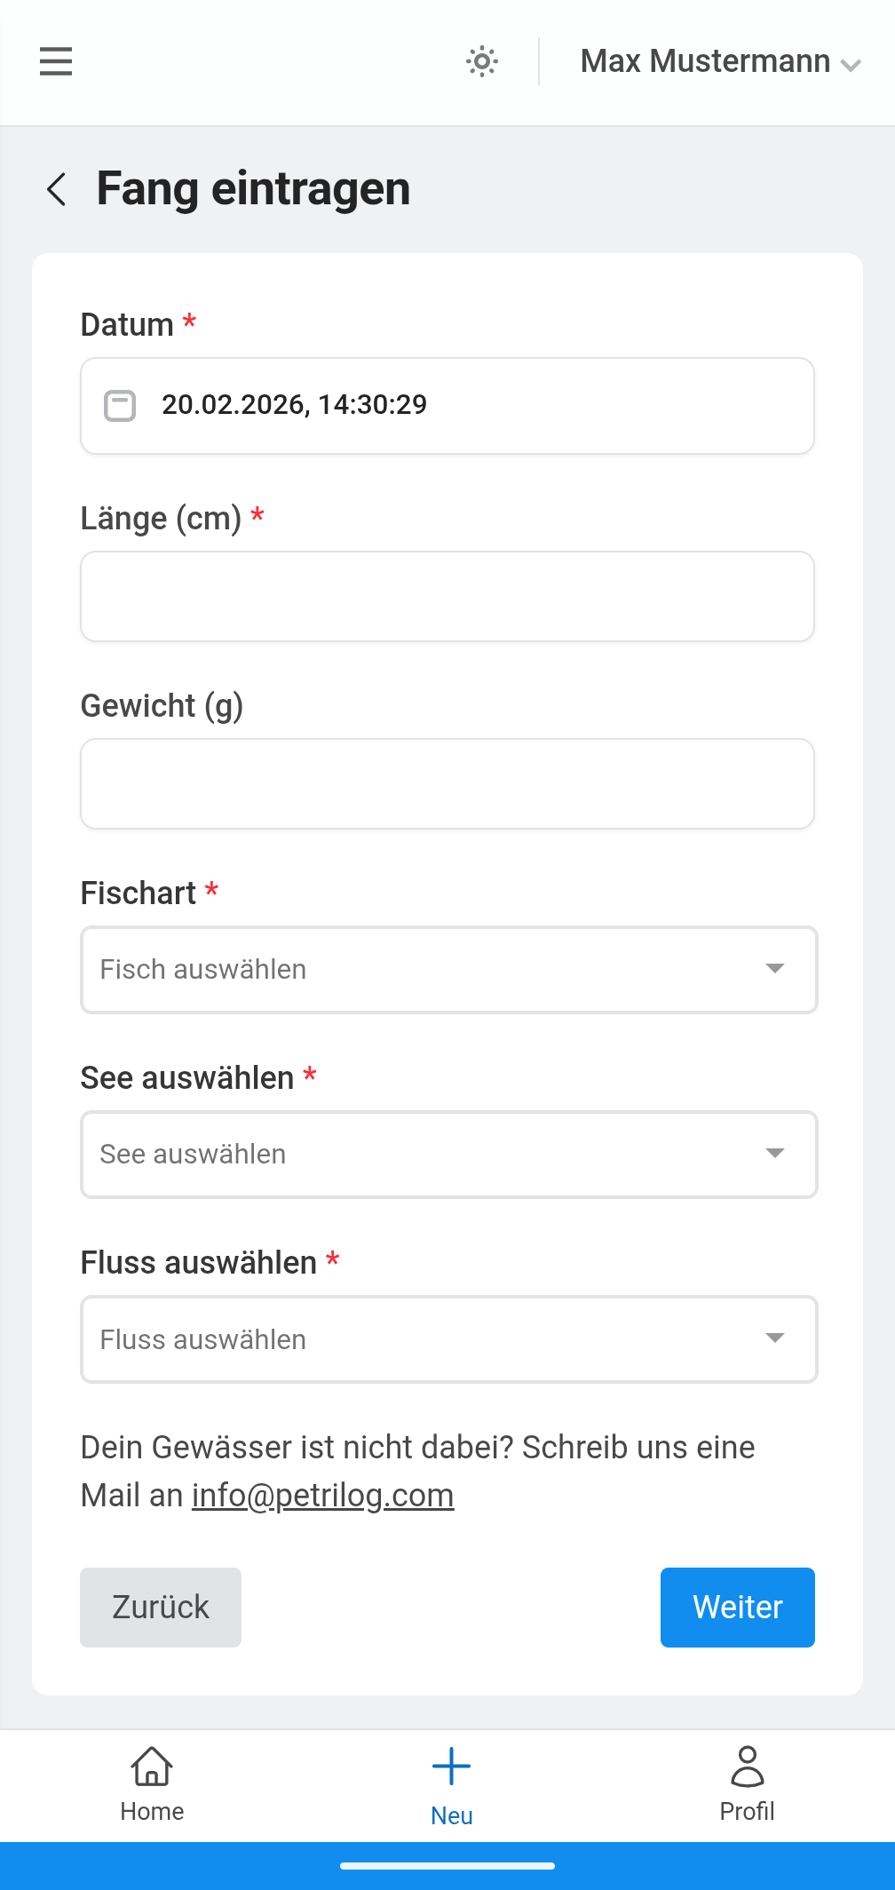The image size is (895, 1890).
Task: Click the calendar icon in Datum field
Action: click(120, 405)
